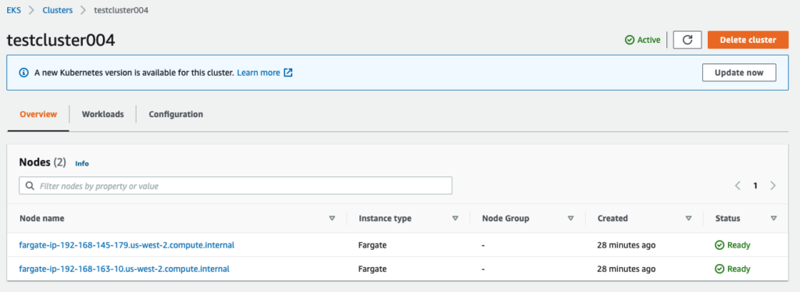Click 28 minutes ago in the 163-10 row
The height and width of the screenshot is (292, 800).
click(627, 269)
